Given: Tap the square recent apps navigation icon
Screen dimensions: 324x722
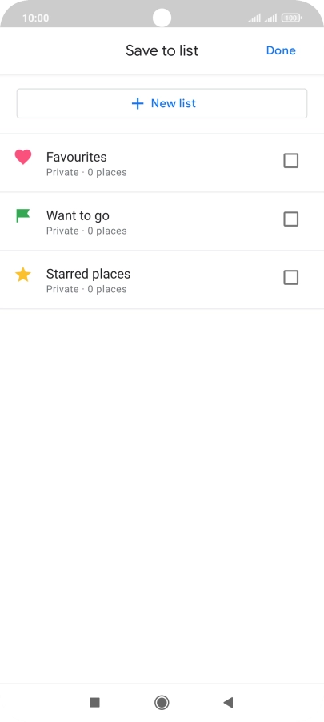Looking at the screenshot, I should [95, 702].
